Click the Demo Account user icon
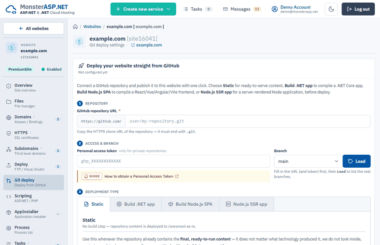The image size is (380, 245). 274,9
